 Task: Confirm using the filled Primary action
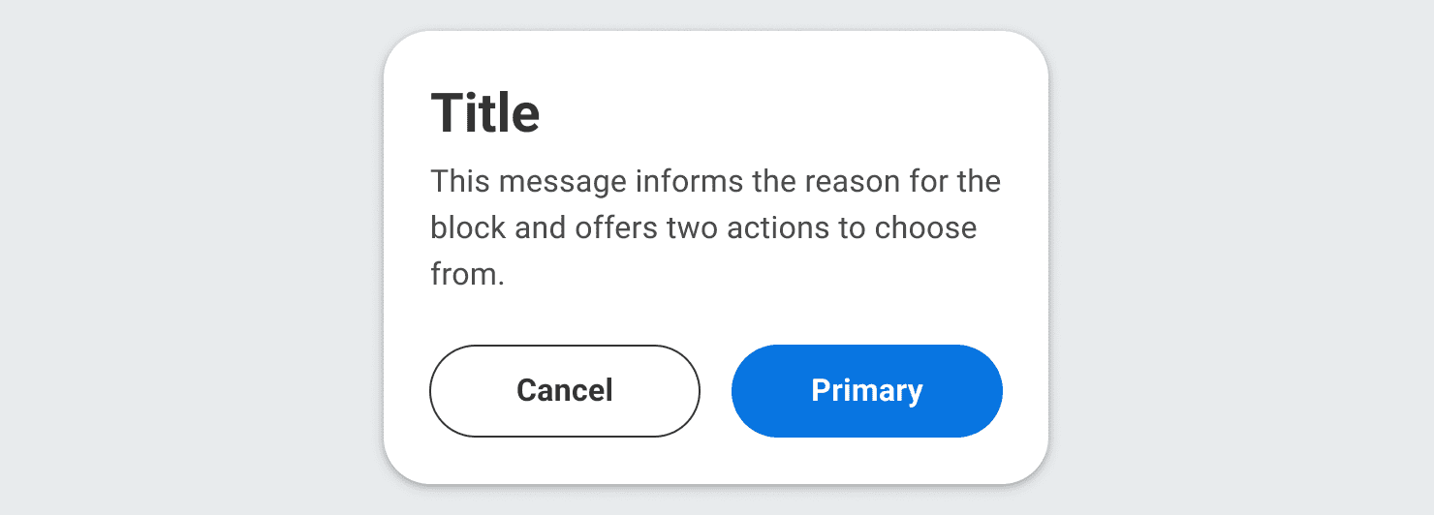click(866, 391)
